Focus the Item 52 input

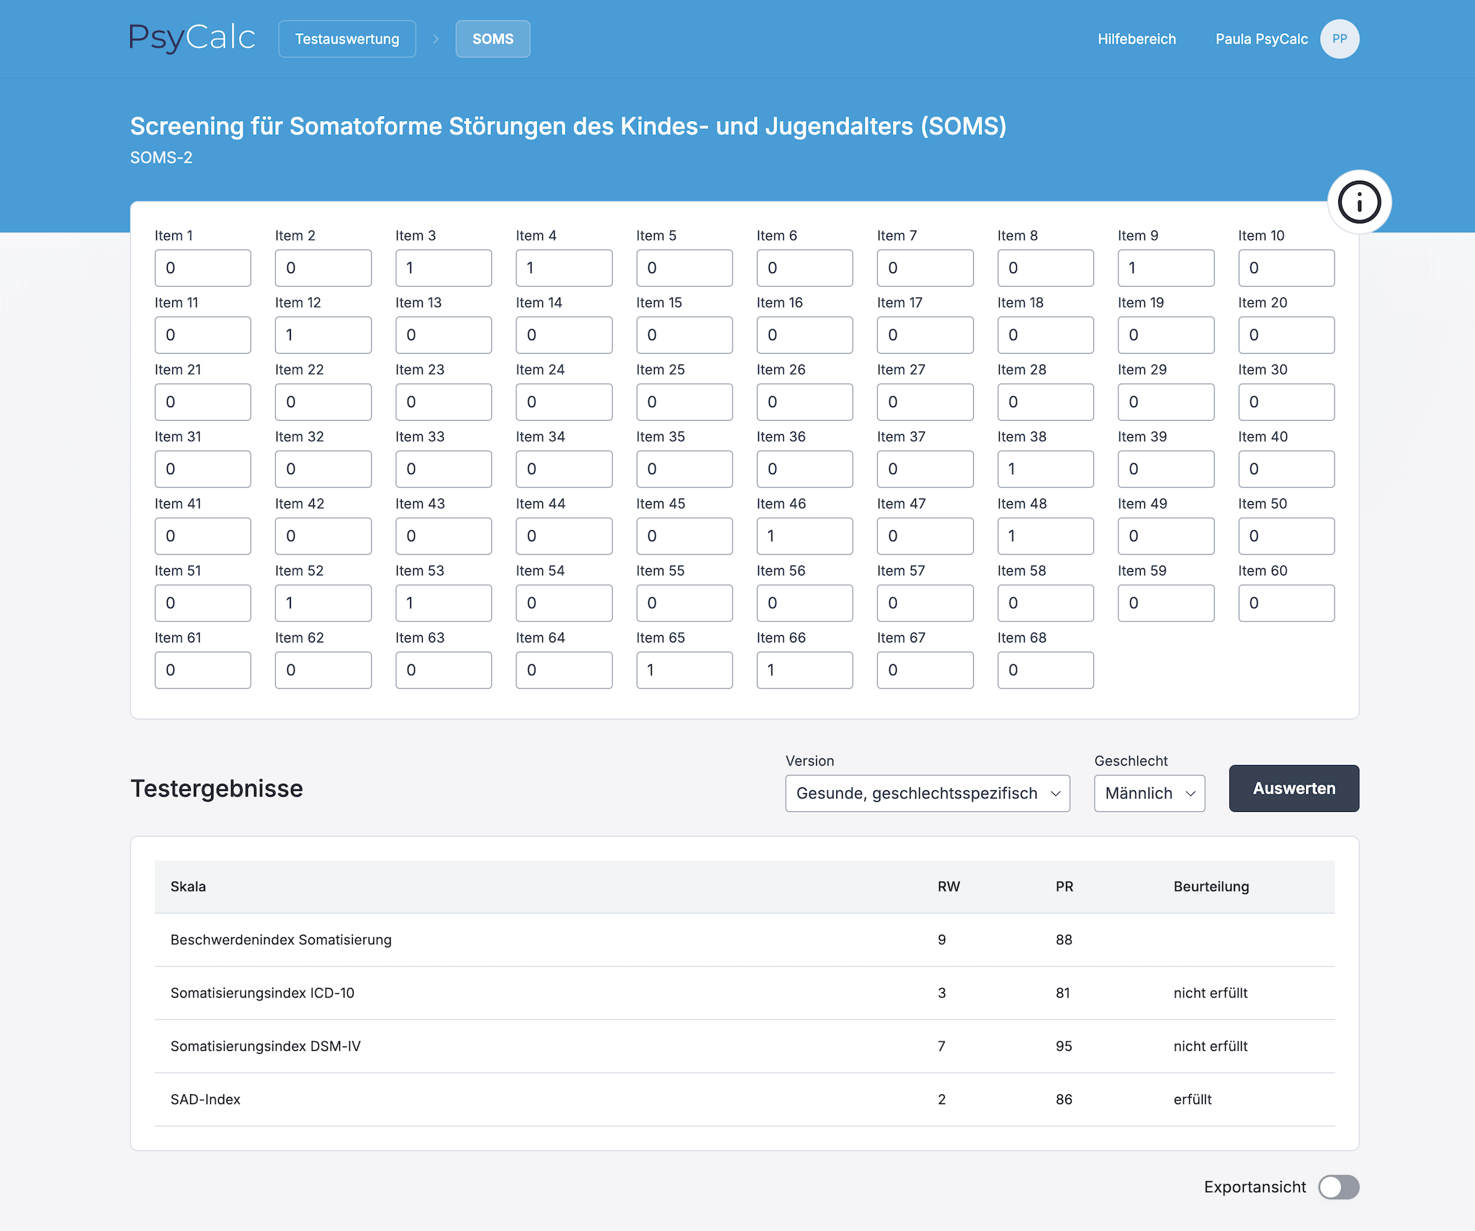[x=323, y=603]
